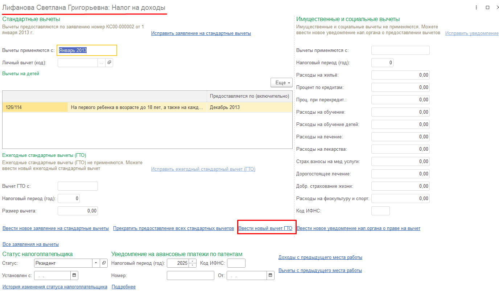Image resolution: width=499 pixels, height=292 pixels.
Task: Decrease Налоговый период 2025 with down arrow
Action: pyautogui.click(x=193, y=265)
